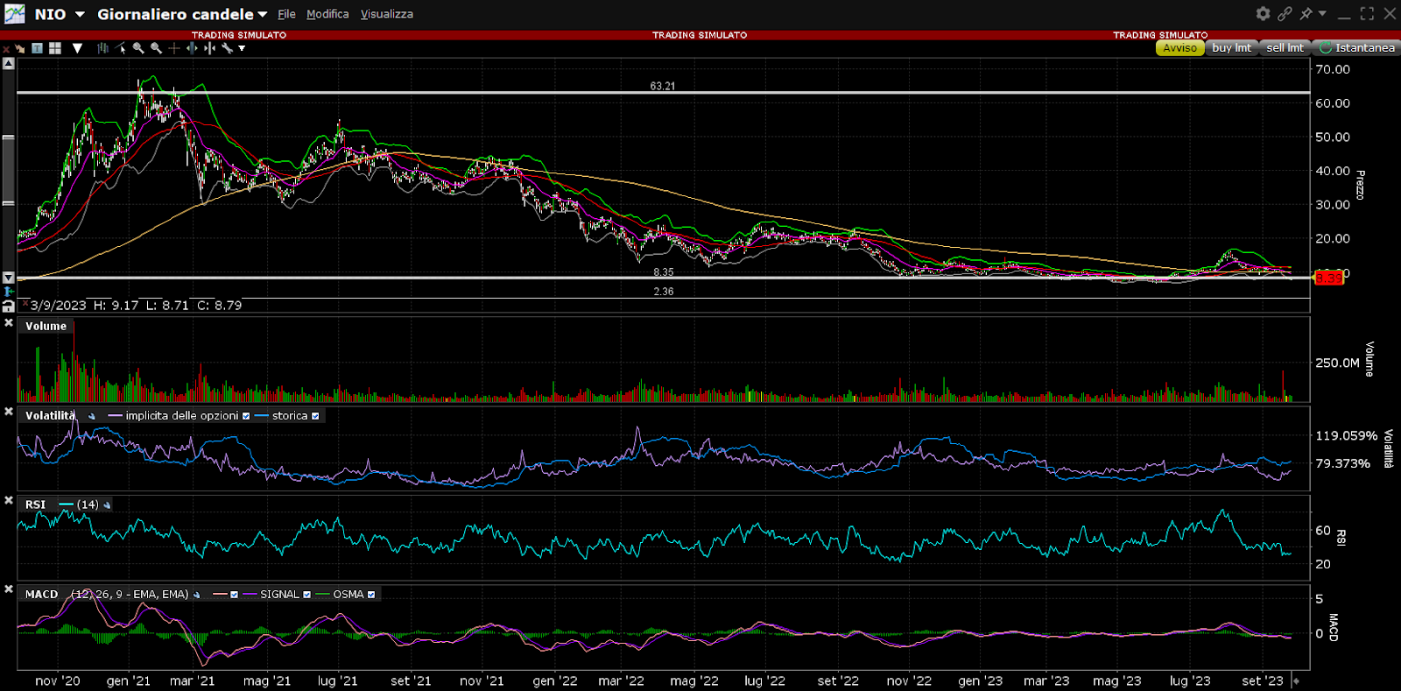Expand small arrow next to wrench icon
Screen dimensions: 1401x691
[x=242, y=48]
